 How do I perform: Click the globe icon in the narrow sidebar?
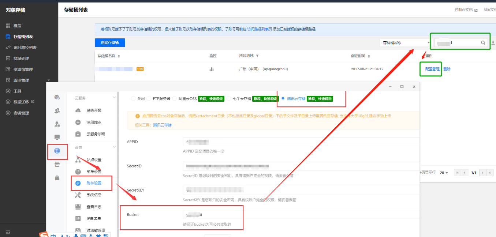click(x=57, y=151)
